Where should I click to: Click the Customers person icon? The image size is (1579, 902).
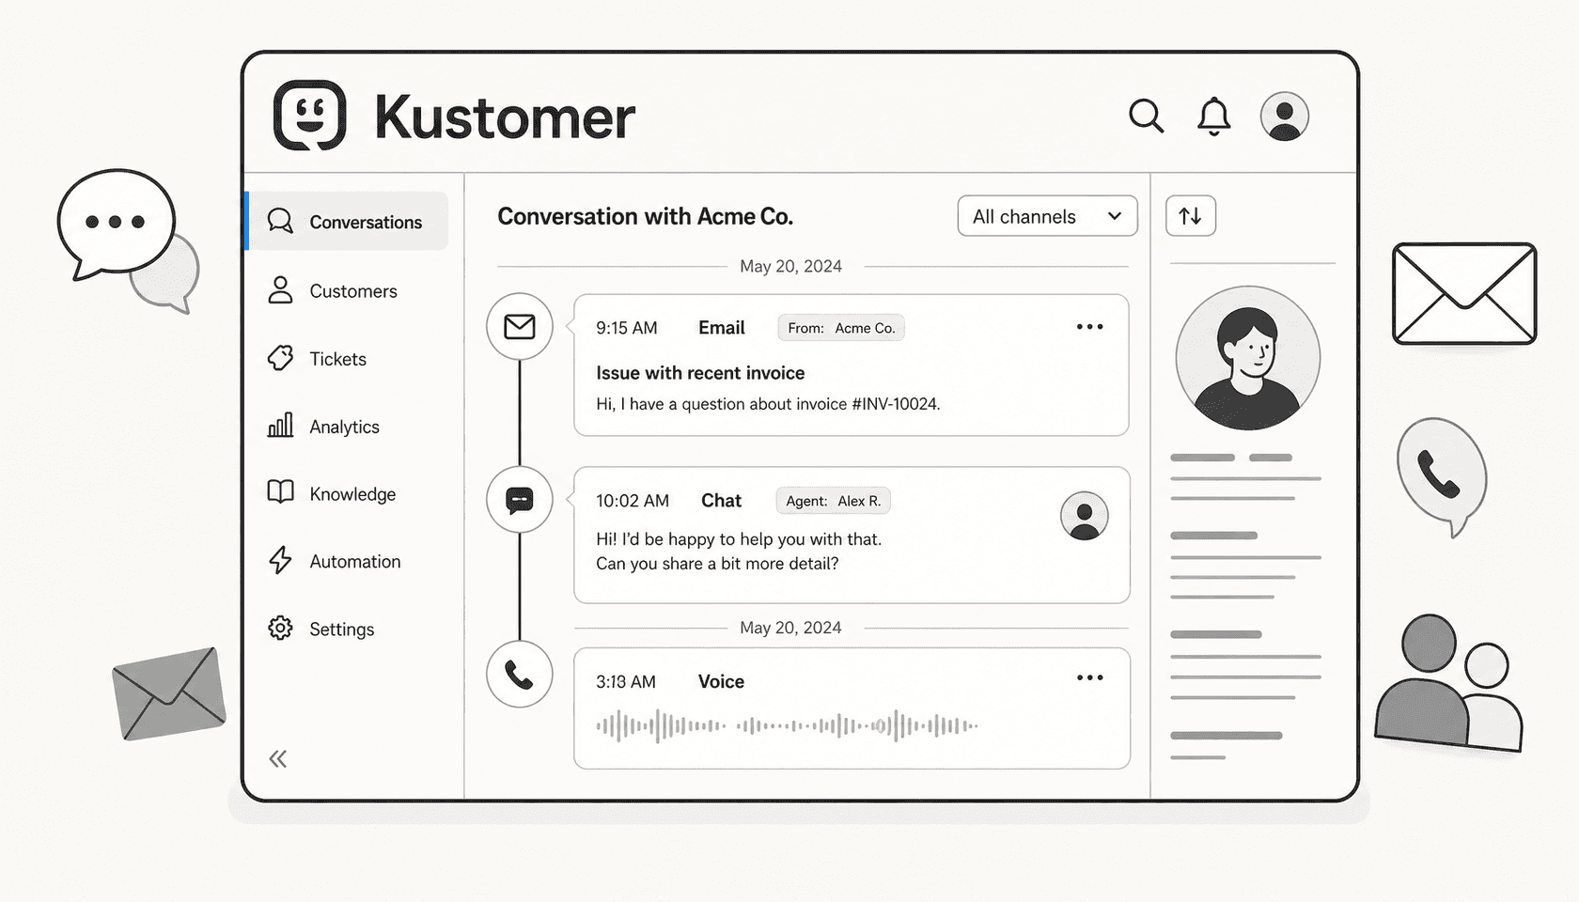point(280,289)
